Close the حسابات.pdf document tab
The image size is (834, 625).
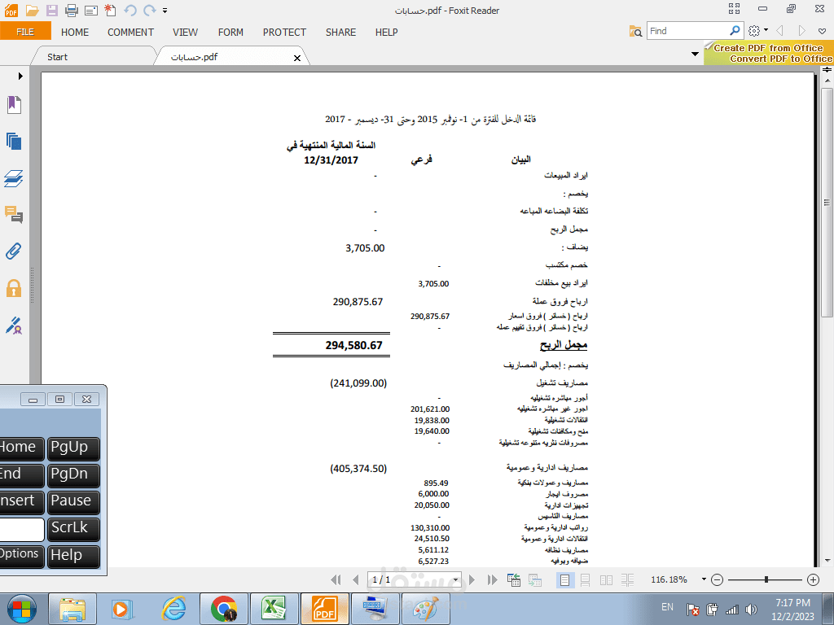pos(297,58)
